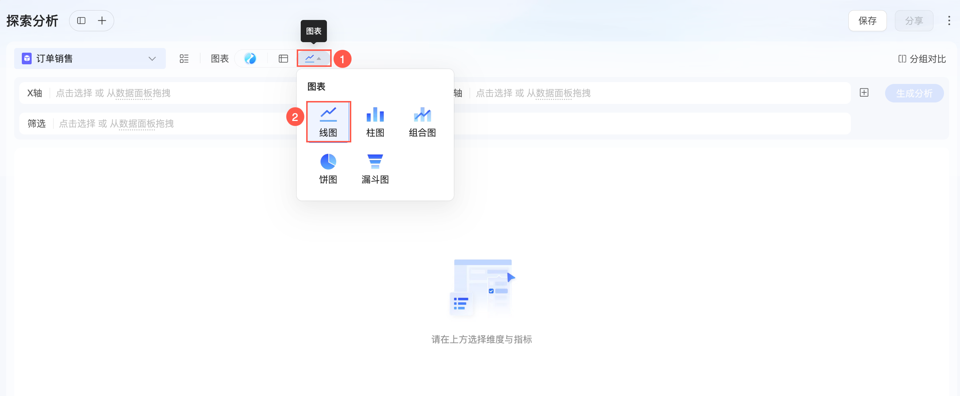Click the 保存 save button
Image resolution: width=960 pixels, height=396 pixels.
pyautogui.click(x=867, y=21)
